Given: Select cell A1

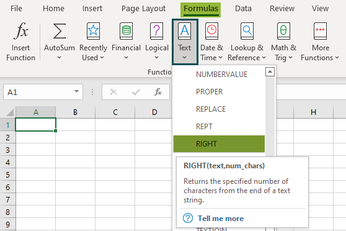Looking at the screenshot, I should tap(35, 125).
